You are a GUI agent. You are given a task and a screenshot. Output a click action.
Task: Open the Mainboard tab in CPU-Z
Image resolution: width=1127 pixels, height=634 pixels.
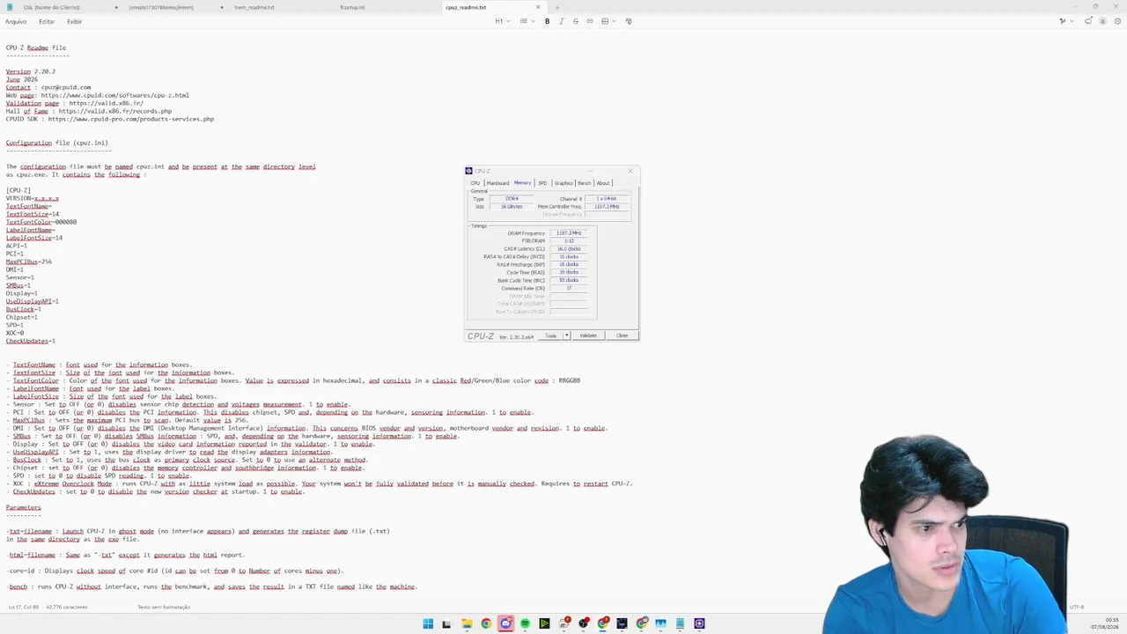point(497,183)
